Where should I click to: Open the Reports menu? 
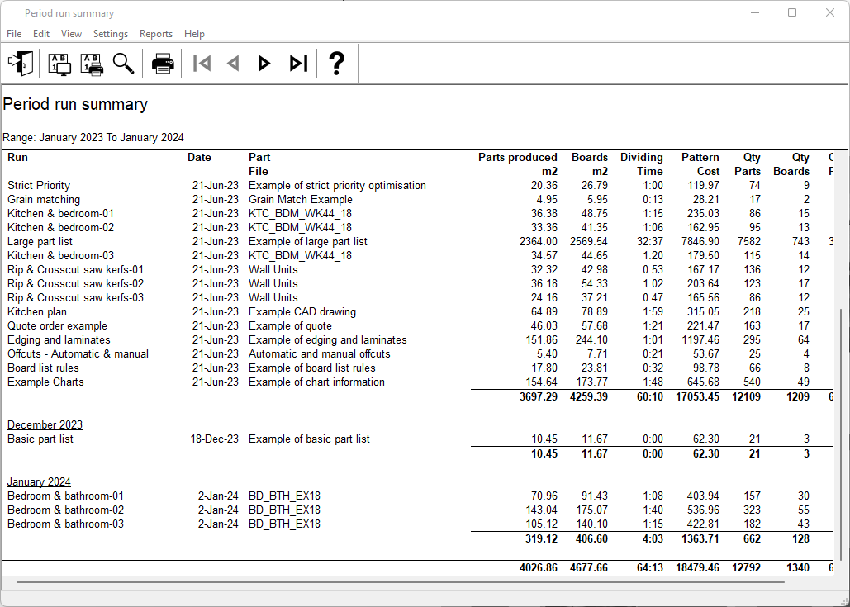pyautogui.click(x=156, y=34)
